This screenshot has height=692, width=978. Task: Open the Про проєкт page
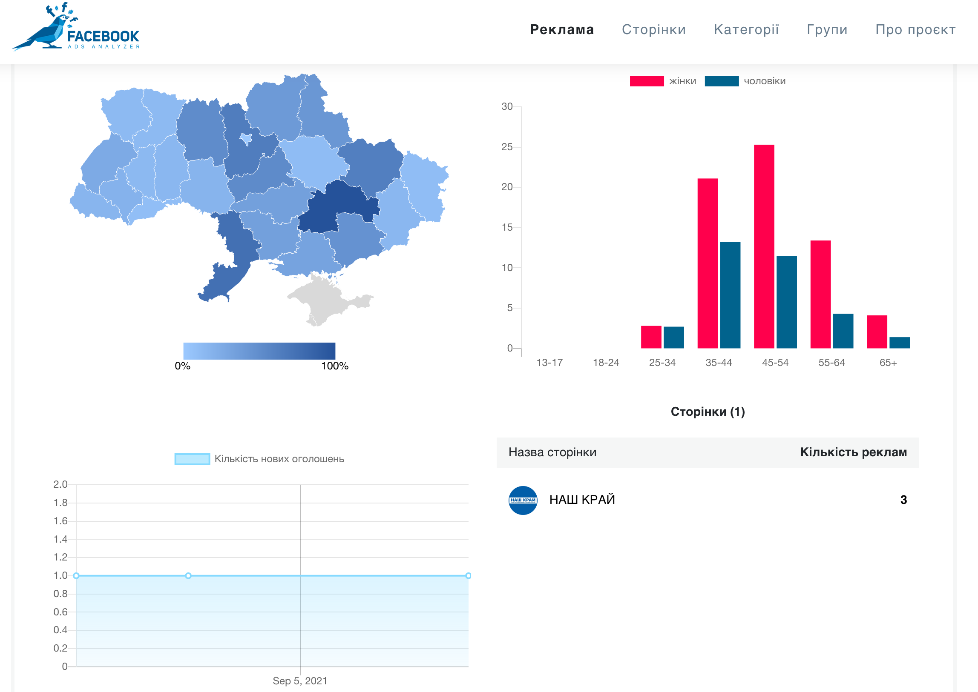pyautogui.click(x=915, y=29)
